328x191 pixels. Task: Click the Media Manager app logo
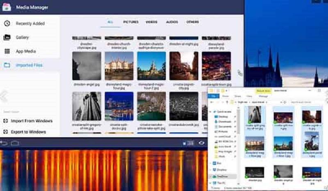pyautogui.click(x=7, y=7)
